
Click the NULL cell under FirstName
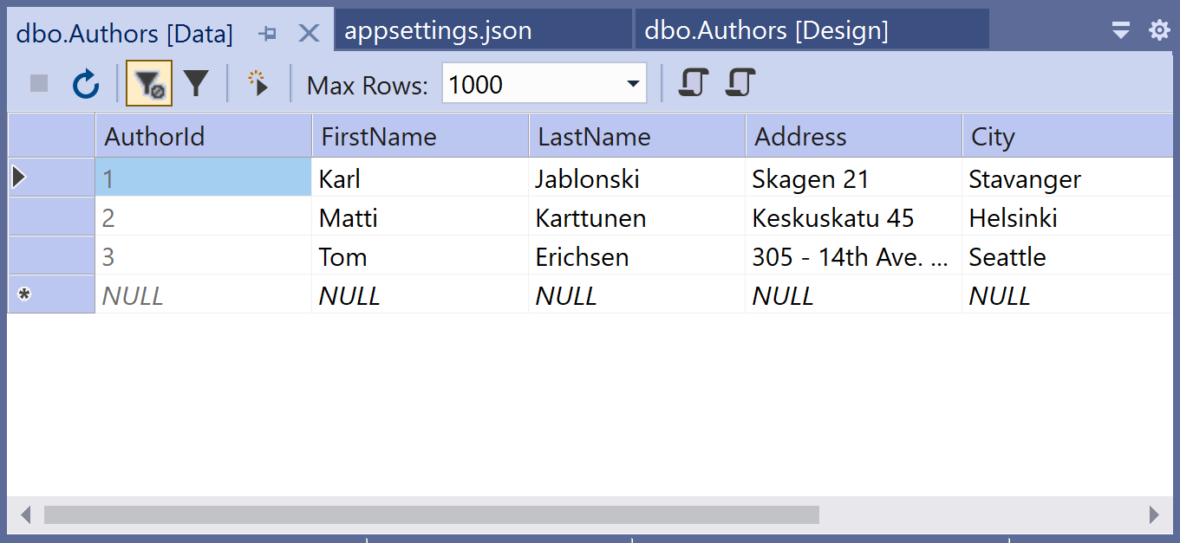tap(420, 294)
